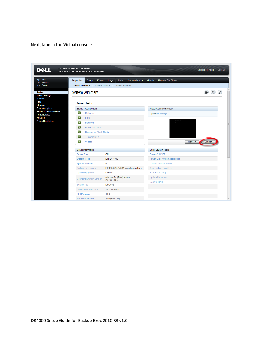Click the Voltages link in Server Health

click(89, 142)
